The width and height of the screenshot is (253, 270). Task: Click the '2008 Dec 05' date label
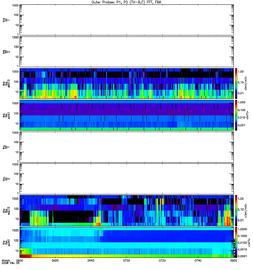pos(11,263)
